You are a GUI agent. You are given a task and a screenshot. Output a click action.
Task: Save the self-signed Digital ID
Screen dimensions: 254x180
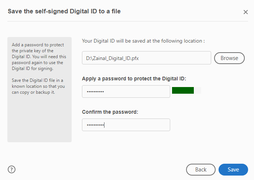coord(233,170)
